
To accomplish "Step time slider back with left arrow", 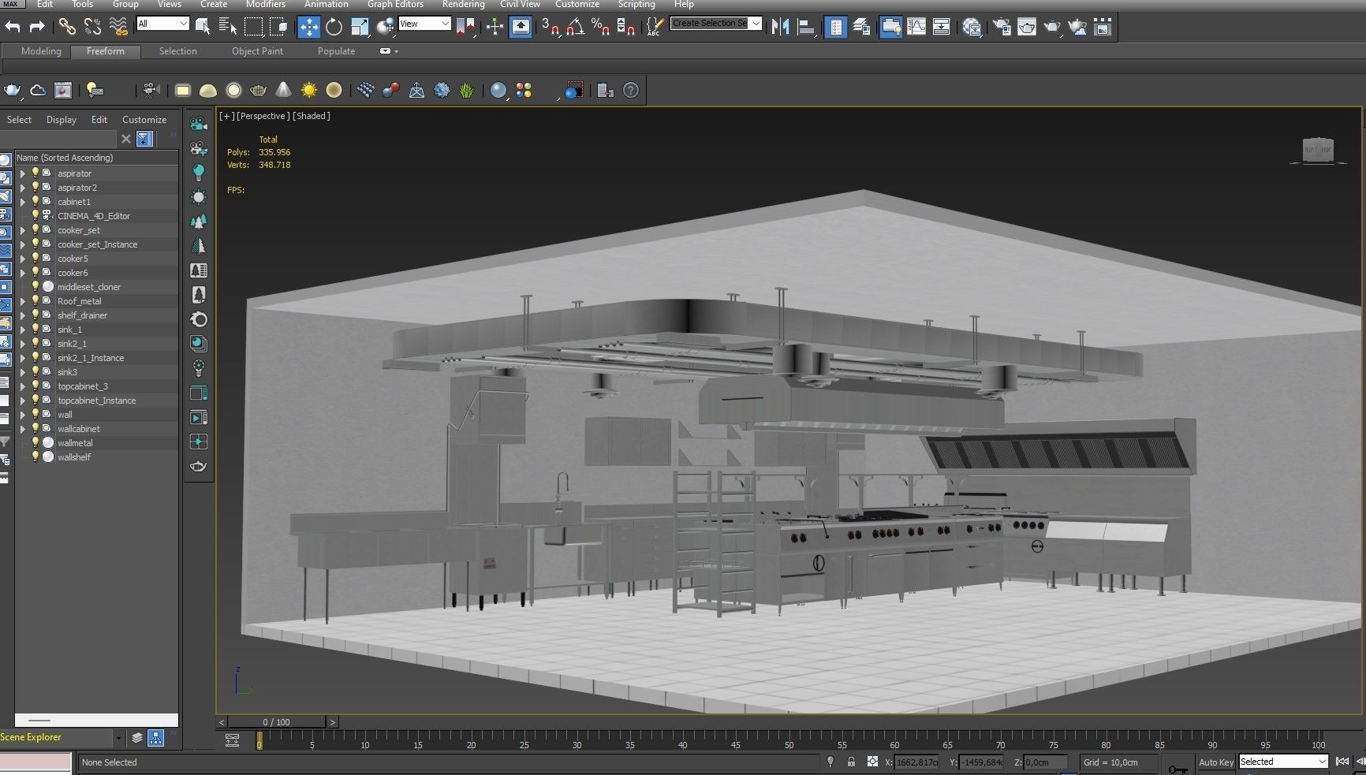I will click(x=222, y=721).
